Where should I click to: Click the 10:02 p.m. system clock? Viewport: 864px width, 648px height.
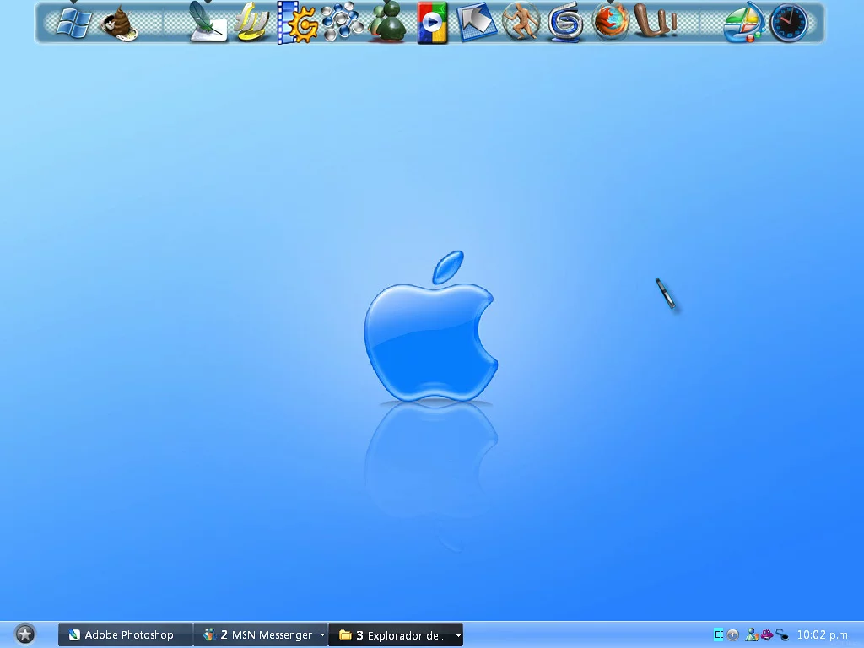[x=823, y=634]
